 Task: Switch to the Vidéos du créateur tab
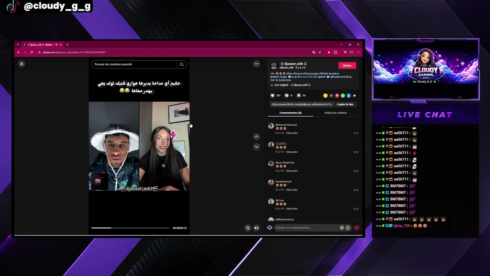[335, 113]
